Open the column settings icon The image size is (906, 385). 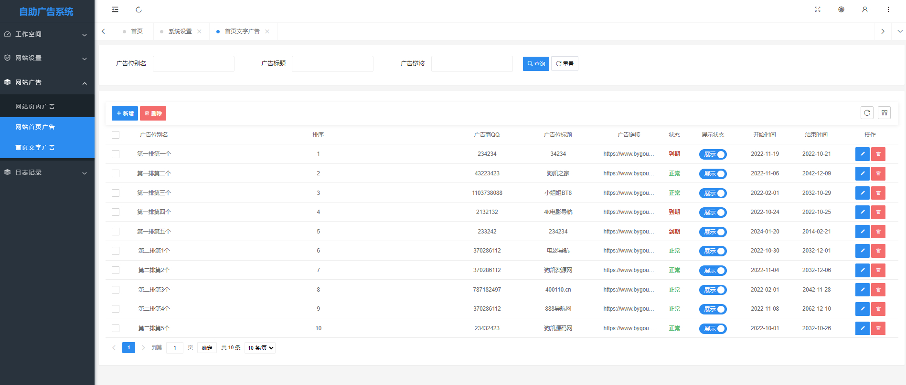[x=884, y=113]
